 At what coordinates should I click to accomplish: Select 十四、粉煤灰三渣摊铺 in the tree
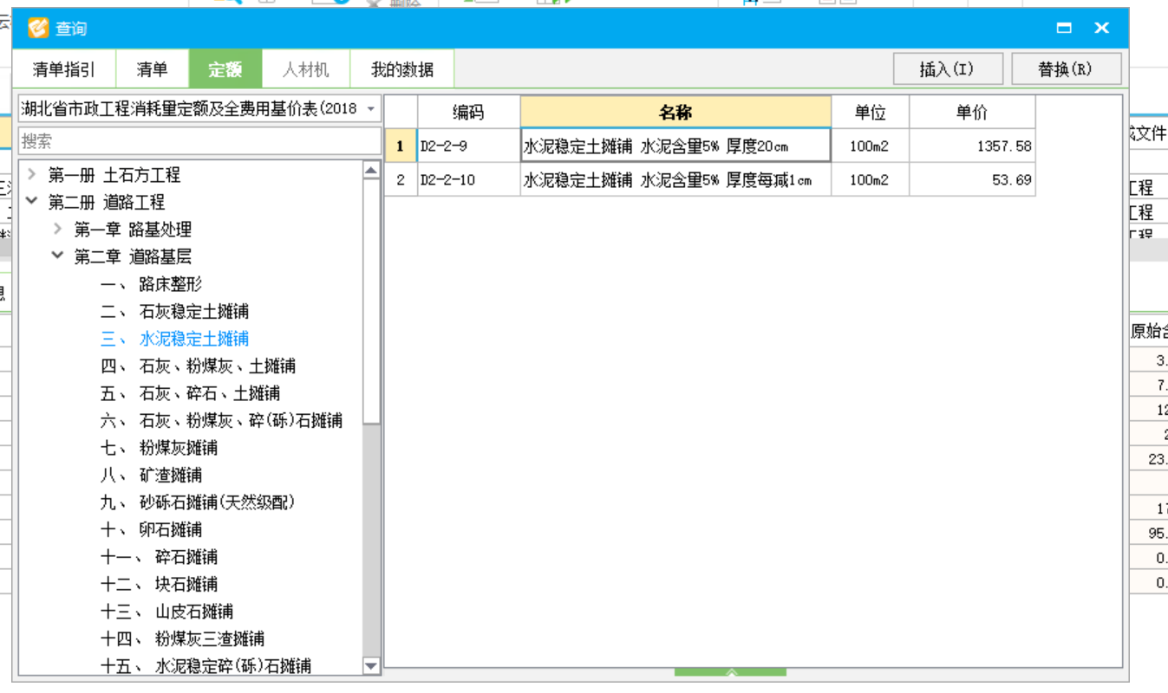182,638
